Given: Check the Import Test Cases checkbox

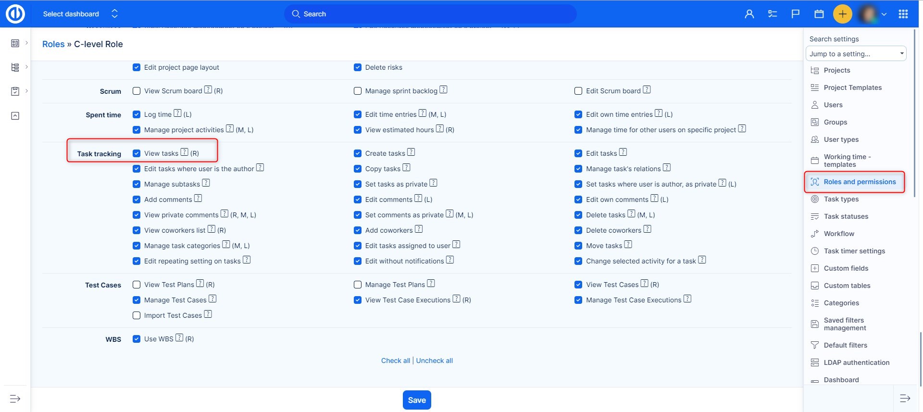Looking at the screenshot, I should [137, 315].
